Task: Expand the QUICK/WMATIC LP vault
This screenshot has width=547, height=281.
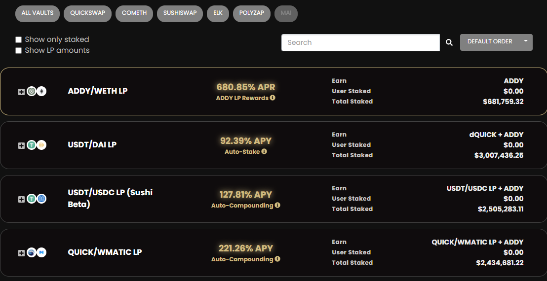Action: (21, 253)
